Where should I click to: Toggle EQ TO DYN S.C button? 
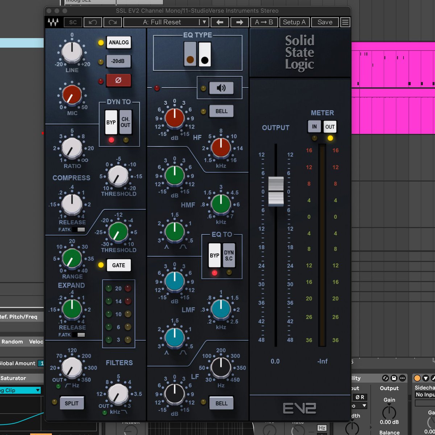pyautogui.click(x=229, y=256)
